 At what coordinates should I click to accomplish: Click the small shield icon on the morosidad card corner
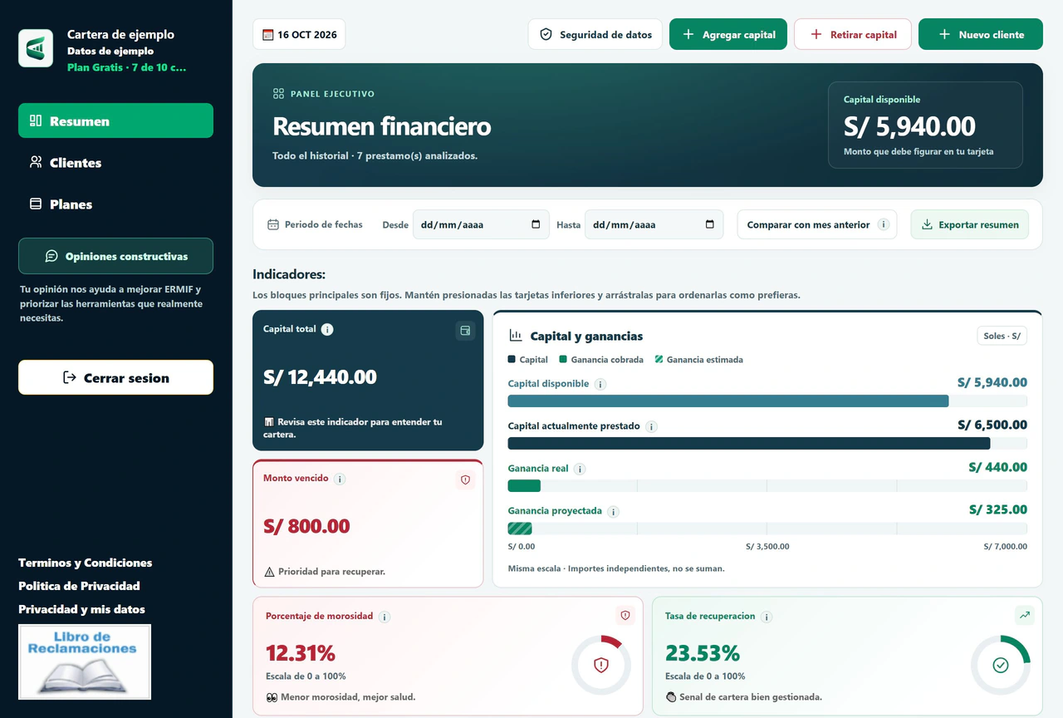pos(625,615)
